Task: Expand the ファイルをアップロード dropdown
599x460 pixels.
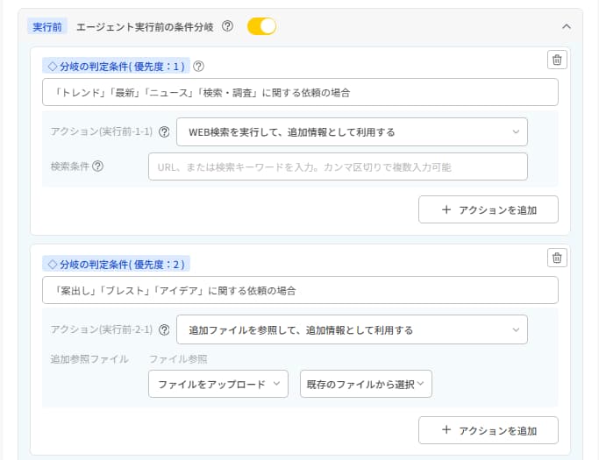Action: coord(217,384)
